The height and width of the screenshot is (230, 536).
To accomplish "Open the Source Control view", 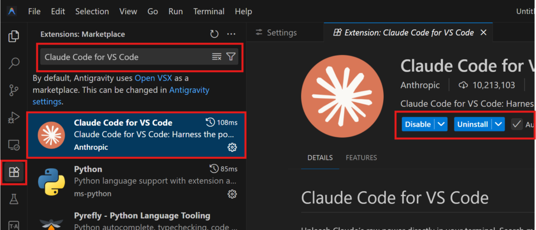I will (x=14, y=90).
